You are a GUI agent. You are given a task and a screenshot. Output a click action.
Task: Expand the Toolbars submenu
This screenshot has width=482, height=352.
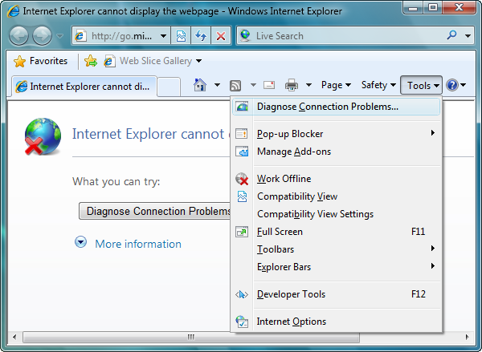[x=337, y=249]
